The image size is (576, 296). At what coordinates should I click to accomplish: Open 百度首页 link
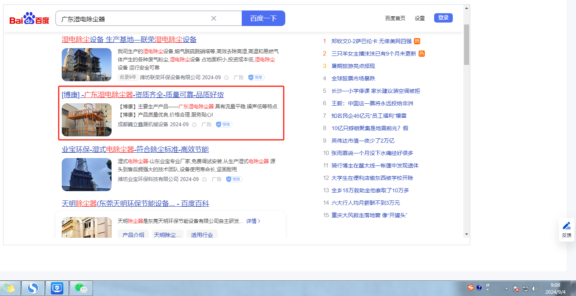pyautogui.click(x=395, y=18)
